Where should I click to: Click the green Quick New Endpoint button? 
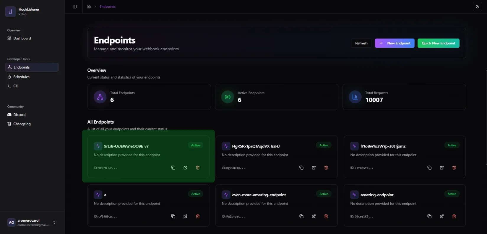438,43
